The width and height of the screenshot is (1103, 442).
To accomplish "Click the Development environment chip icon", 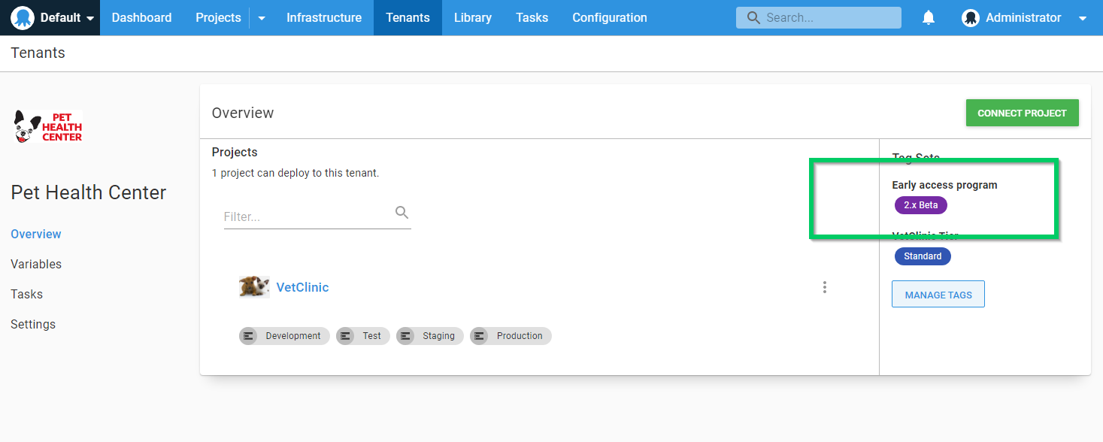I will pyautogui.click(x=248, y=336).
